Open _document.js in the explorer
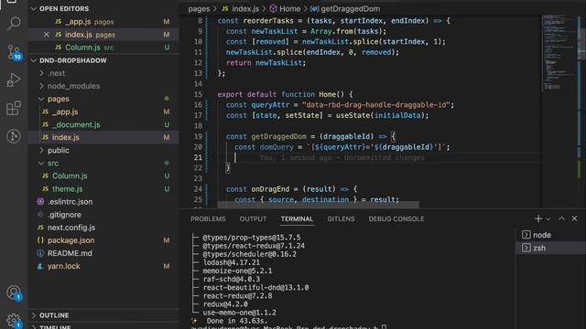The width and height of the screenshot is (586, 329). (103, 124)
